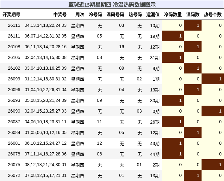Click the table title 蓝球近15期星期四 冷温热码数据图示
This screenshot has width=224, height=181.
tap(112, 4)
